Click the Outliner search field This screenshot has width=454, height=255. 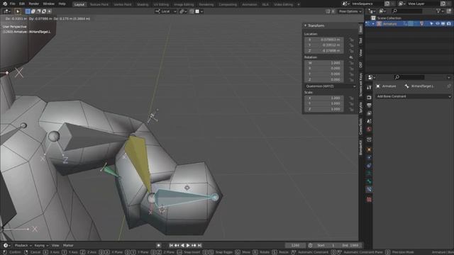[407, 11]
